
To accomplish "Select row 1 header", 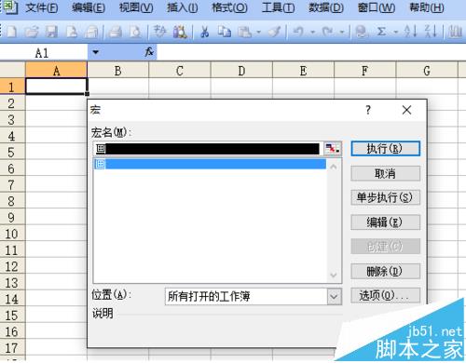I will [12, 87].
